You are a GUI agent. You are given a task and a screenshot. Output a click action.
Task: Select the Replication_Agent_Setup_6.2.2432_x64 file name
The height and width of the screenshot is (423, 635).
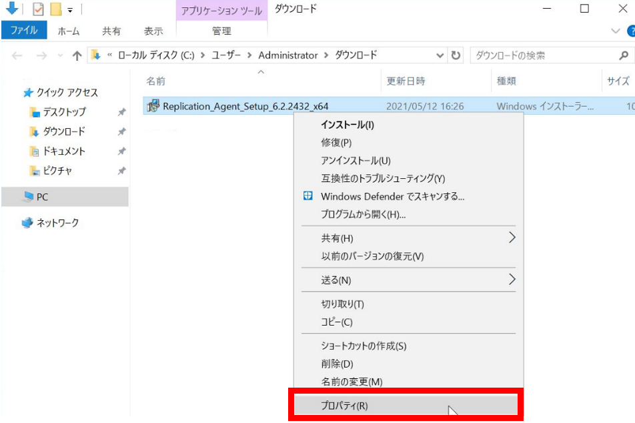point(245,106)
